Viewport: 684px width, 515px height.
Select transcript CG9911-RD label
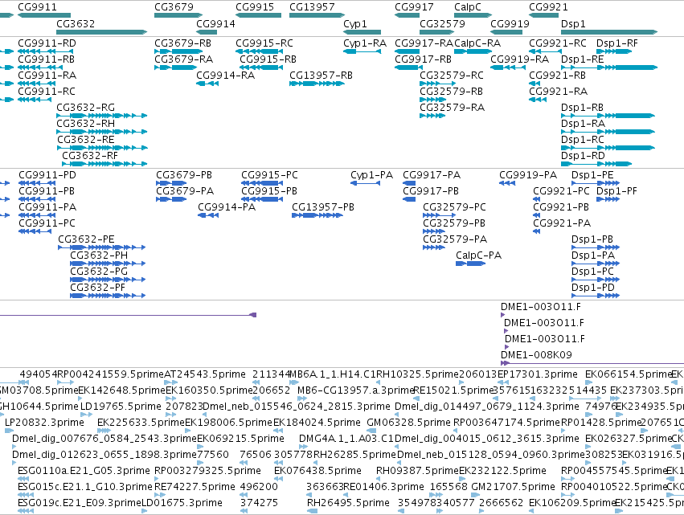tap(47, 43)
